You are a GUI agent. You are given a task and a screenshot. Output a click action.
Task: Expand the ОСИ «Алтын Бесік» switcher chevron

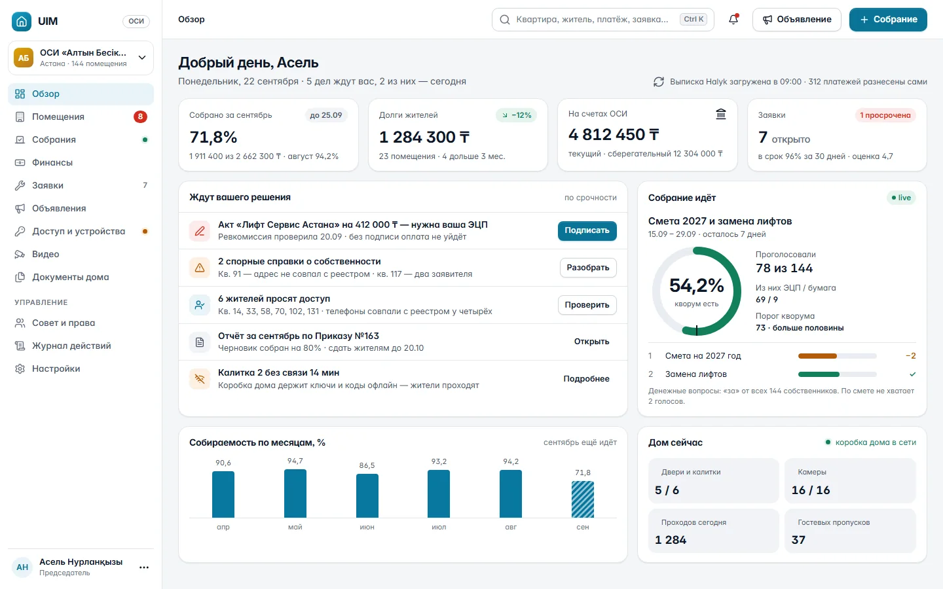point(142,58)
